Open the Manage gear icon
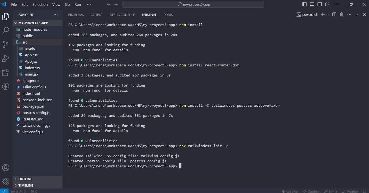The image size is (369, 193). (x=5, y=181)
